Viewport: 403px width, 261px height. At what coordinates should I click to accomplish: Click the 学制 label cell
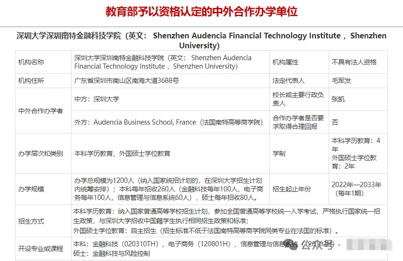299,153
